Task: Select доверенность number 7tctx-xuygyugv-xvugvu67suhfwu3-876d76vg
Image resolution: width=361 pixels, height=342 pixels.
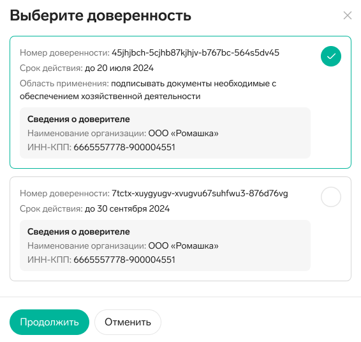Action: pos(200,194)
